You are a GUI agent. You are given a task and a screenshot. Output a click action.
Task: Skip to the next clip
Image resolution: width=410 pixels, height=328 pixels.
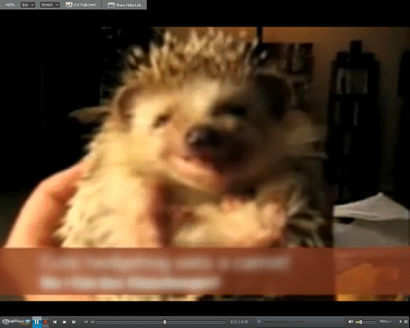73,322
